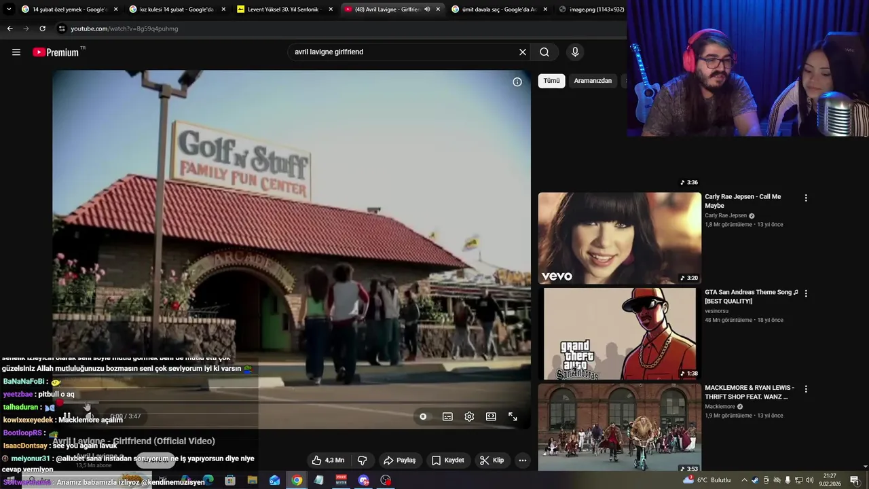This screenshot has height=489, width=869.
Task: Close the ümit davala saç tab
Action: tap(545, 10)
